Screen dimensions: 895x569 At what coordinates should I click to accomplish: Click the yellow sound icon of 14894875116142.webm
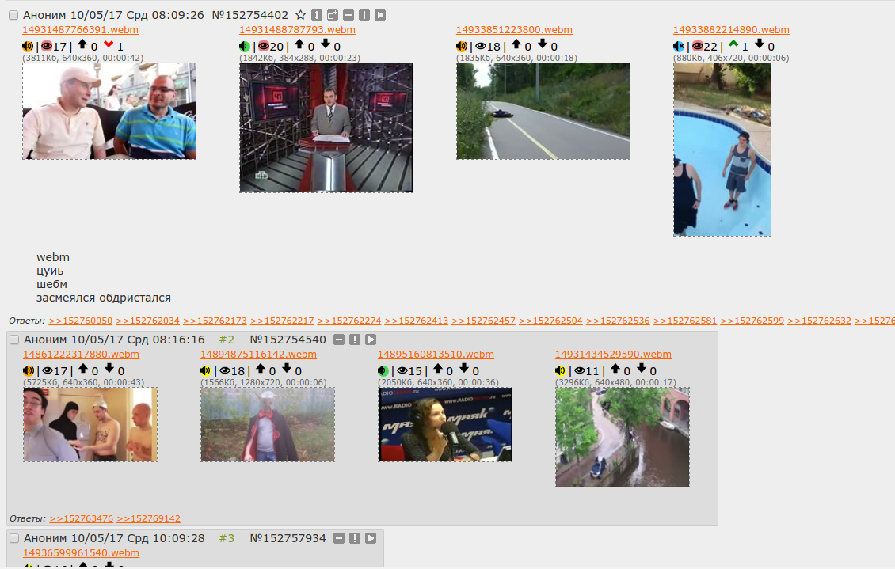click(x=205, y=370)
